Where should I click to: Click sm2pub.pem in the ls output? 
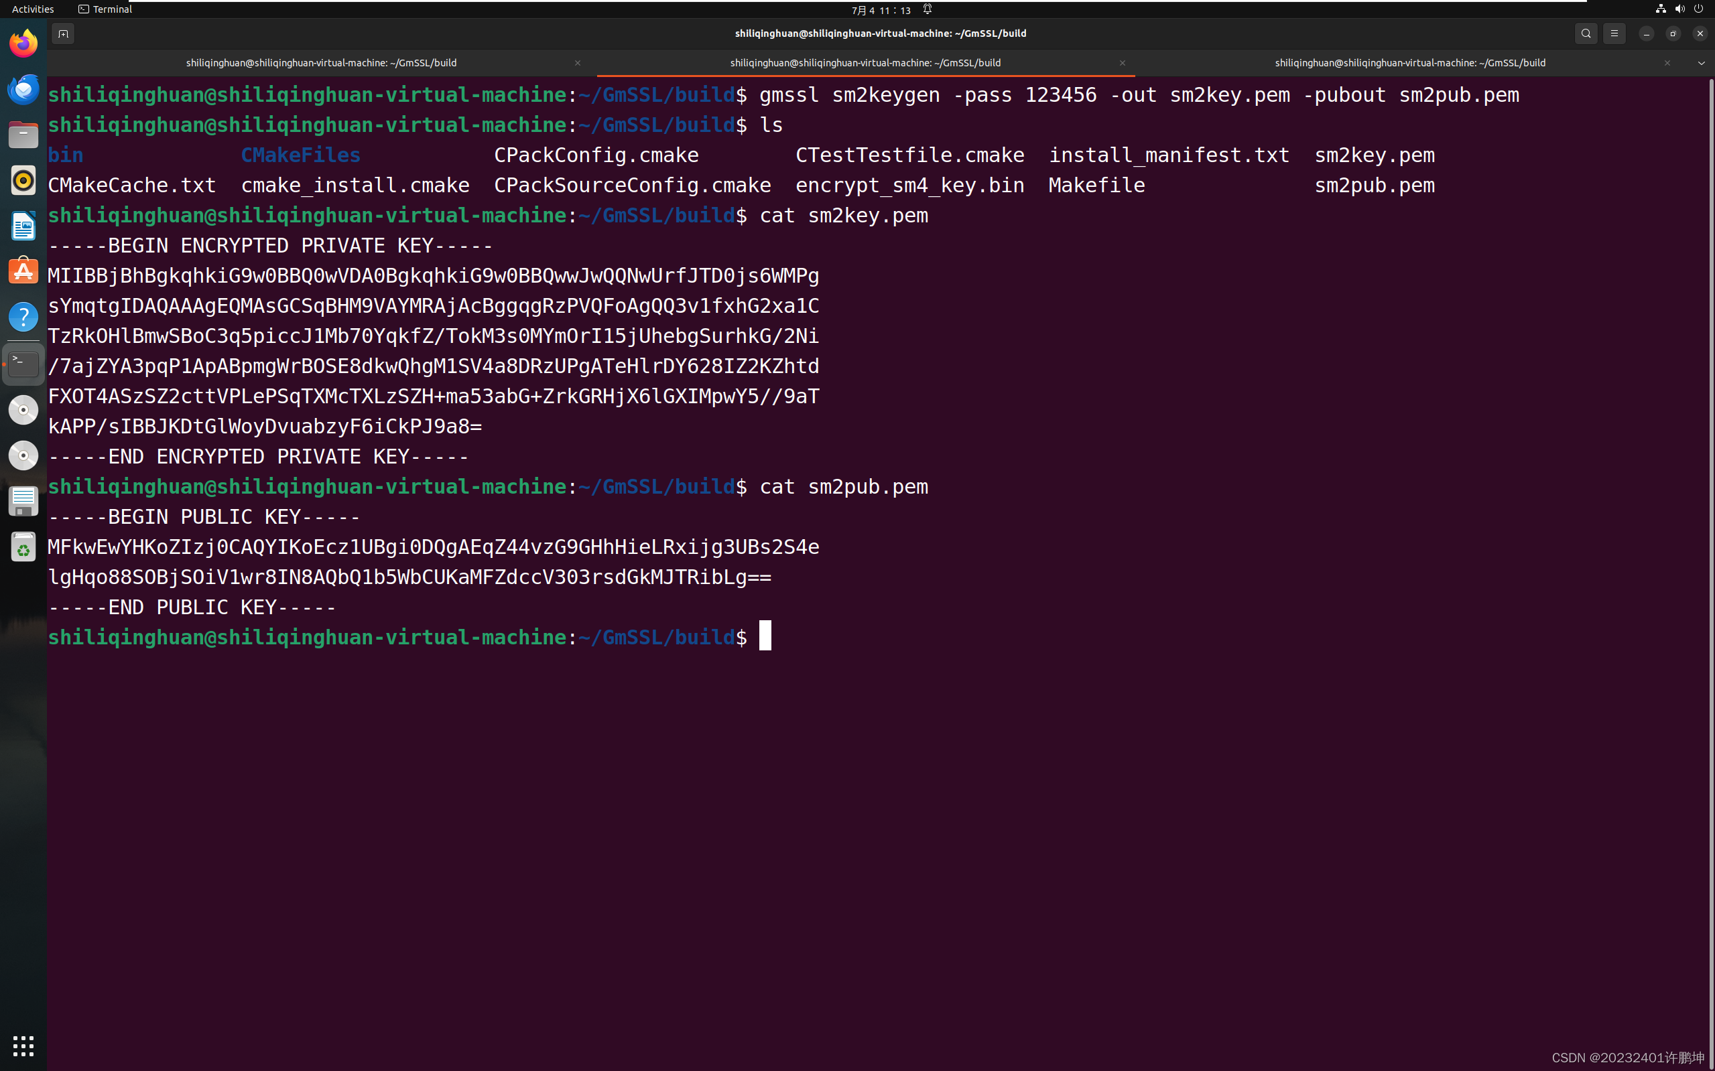click(x=1375, y=186)
